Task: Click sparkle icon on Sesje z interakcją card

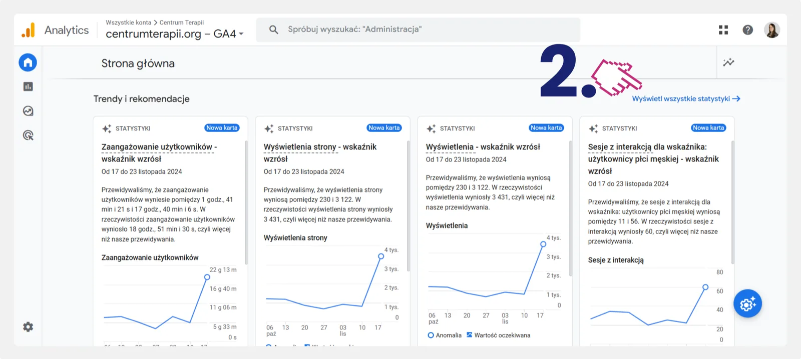Action: tap(593, 128)
